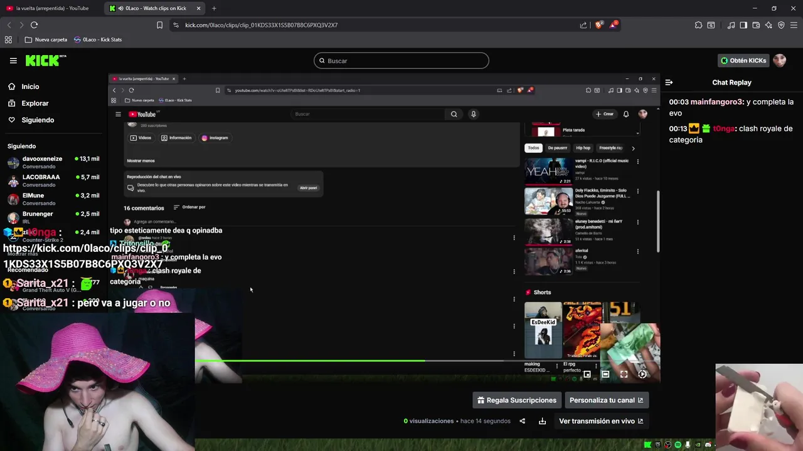803x451 pixels.
Task: Focus the Kick Buscar search field
Action: (401, 61)
